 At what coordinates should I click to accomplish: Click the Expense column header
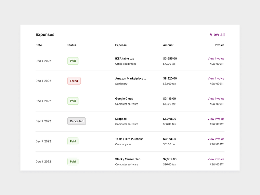click(121, 45)
